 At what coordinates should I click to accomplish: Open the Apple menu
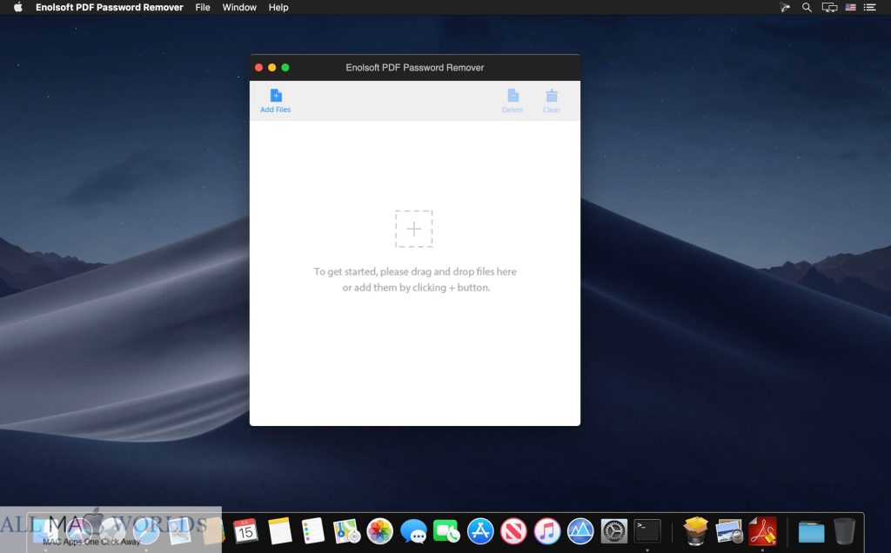[18, 7]
